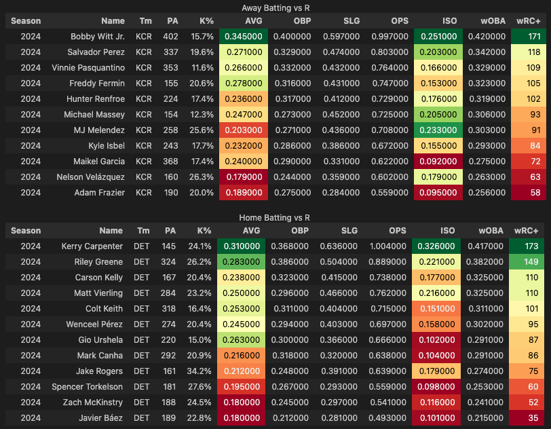This screenshot has height=429, width=551.
Task: Select Bobby Witt Jr. name cell
Action: click(97, 37)
